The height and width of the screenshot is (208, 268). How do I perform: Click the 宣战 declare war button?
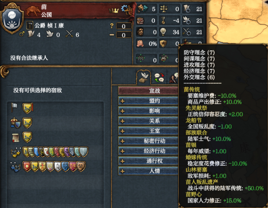(148, 91)
